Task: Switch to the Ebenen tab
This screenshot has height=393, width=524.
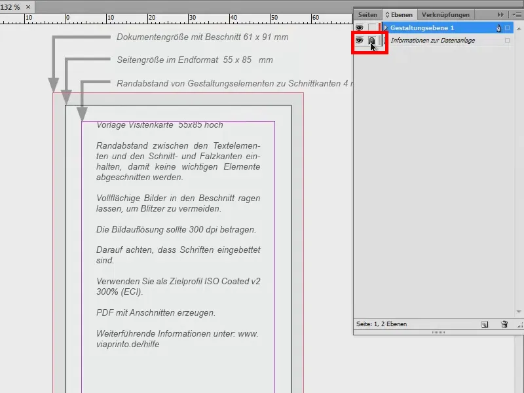Action: pyautogui.click(x=400, y=14)
